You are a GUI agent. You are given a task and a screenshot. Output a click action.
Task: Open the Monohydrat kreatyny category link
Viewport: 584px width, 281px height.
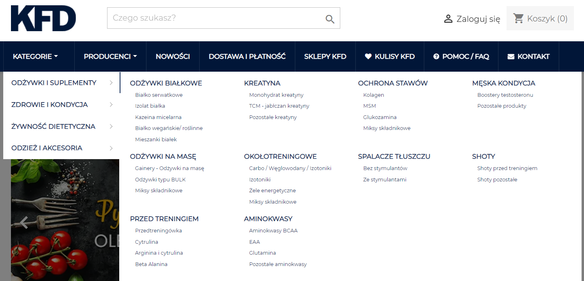[x=276, y=95]
